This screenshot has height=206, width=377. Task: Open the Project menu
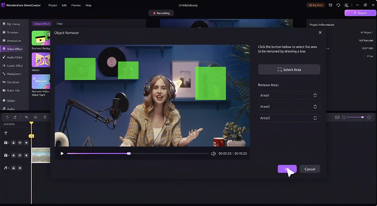coord(53,5)
